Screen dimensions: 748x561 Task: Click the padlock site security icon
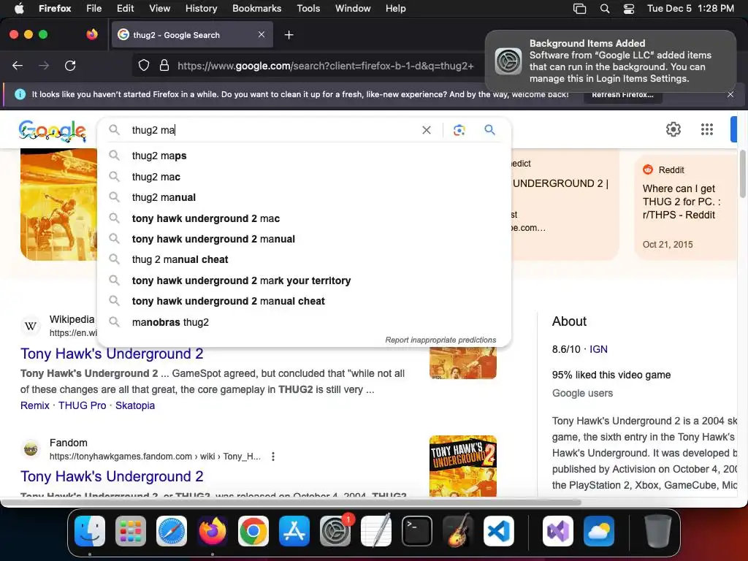pos(164,65)
